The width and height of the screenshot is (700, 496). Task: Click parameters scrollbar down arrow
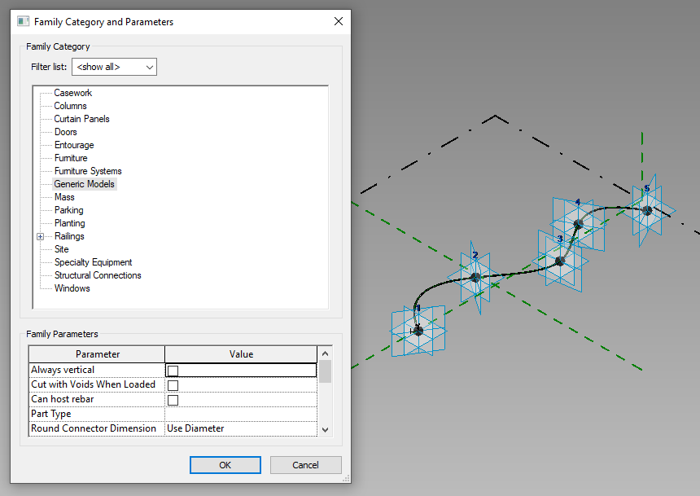point(325,430)
